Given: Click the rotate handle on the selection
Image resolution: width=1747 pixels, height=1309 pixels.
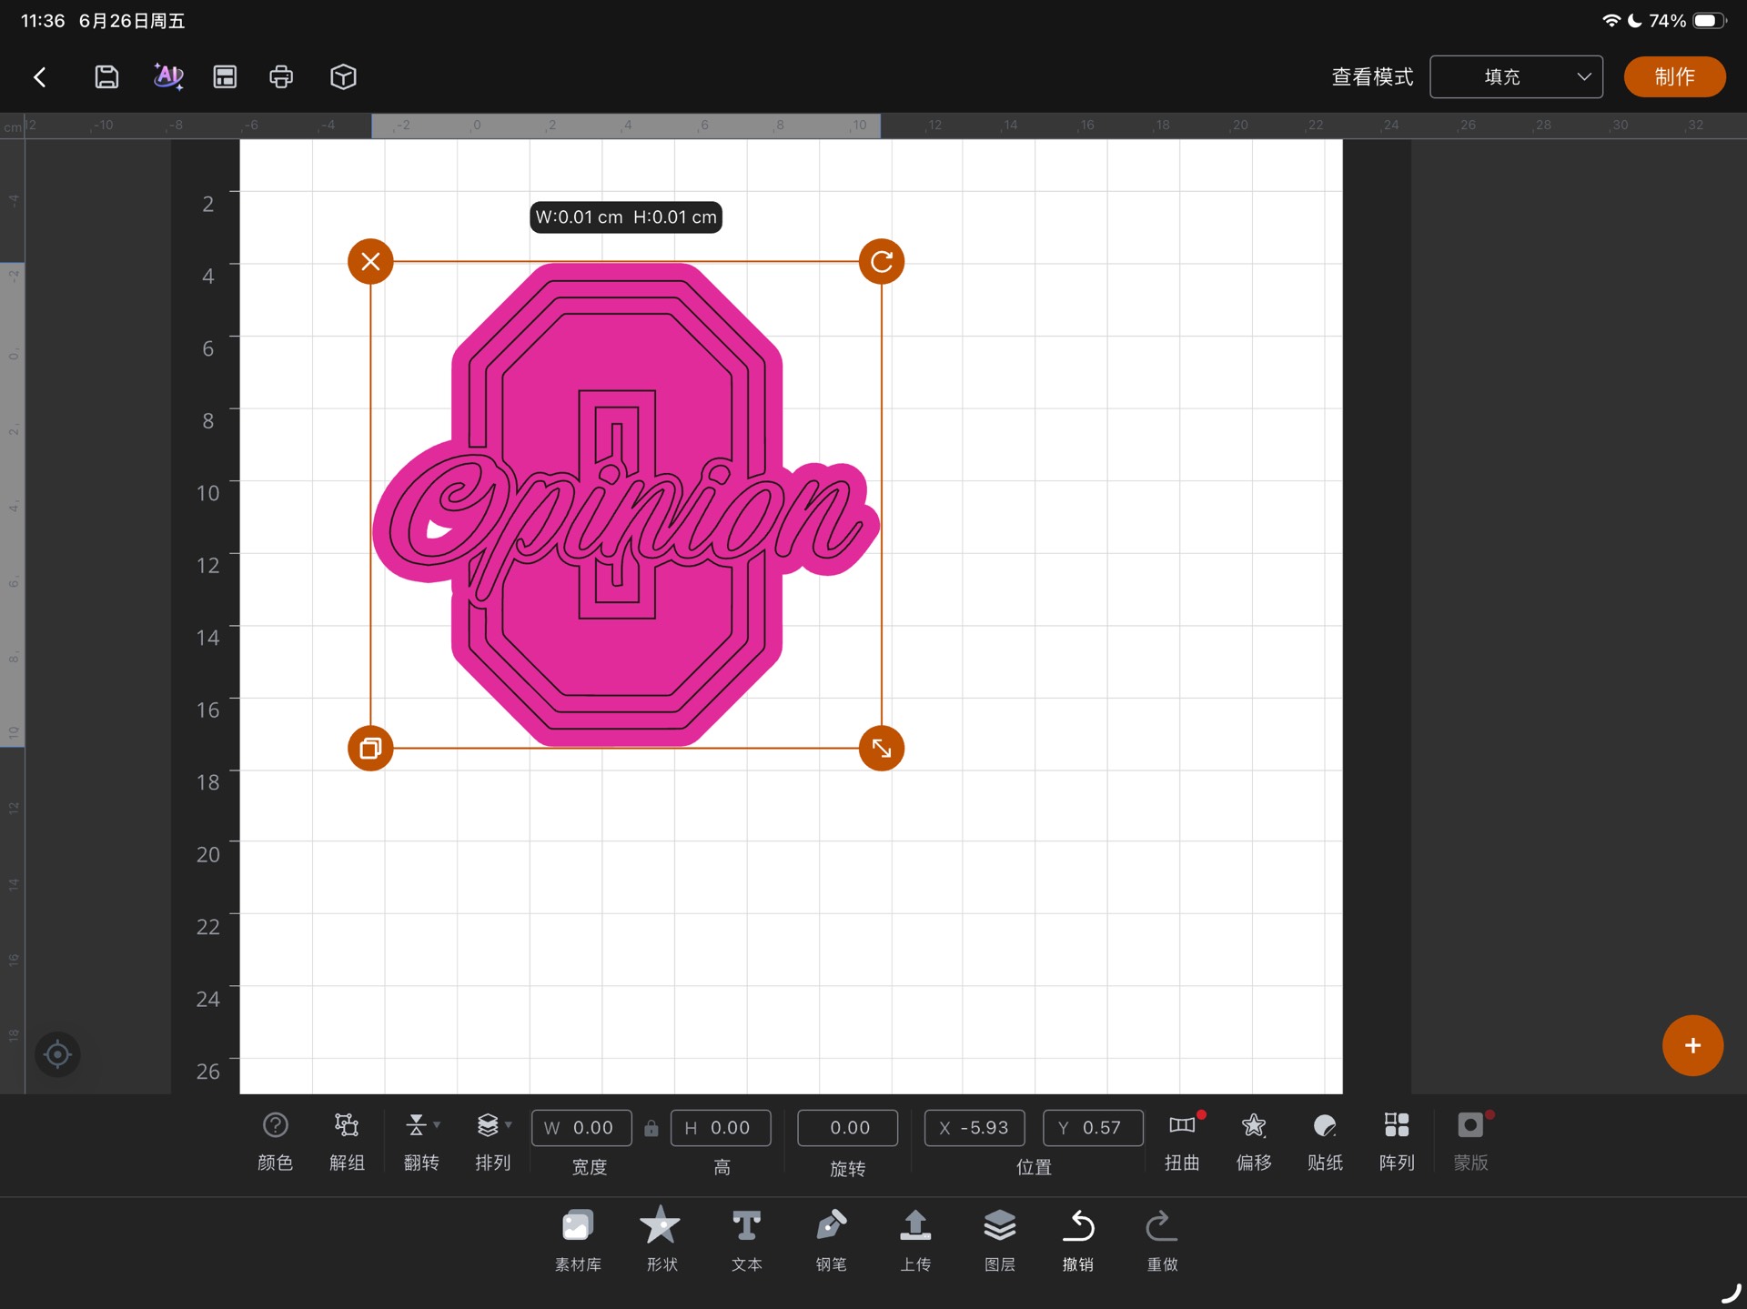Looking at the screenshot, I should click(881, 262).
